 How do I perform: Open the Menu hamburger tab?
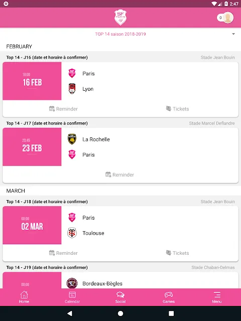pos(217,297)
